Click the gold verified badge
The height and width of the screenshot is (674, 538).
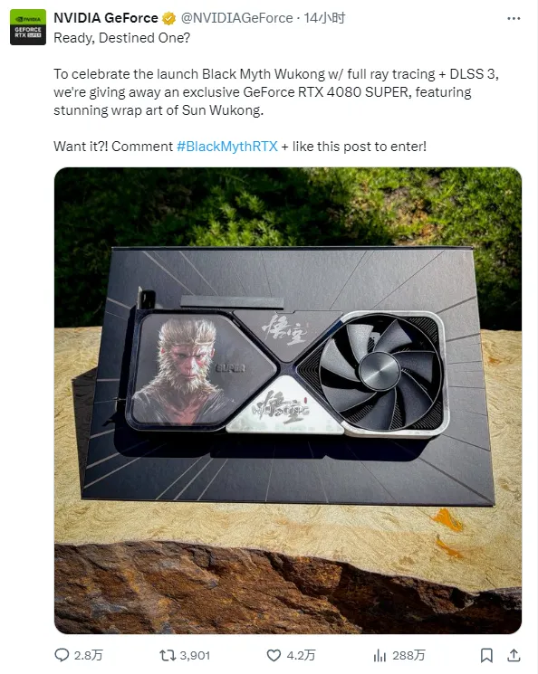coord(169,18)
